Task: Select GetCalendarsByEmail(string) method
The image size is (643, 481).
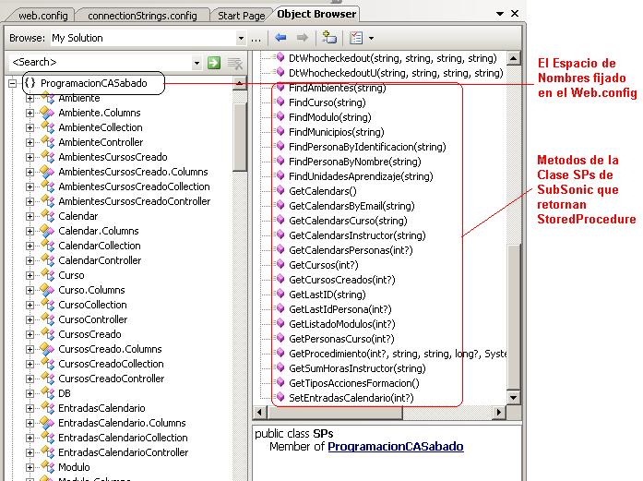Action: 351,206
